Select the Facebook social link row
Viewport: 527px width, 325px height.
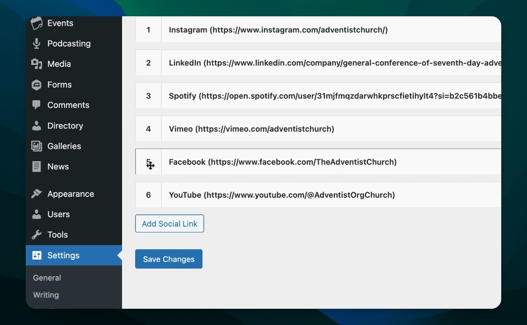coord(318,162)
